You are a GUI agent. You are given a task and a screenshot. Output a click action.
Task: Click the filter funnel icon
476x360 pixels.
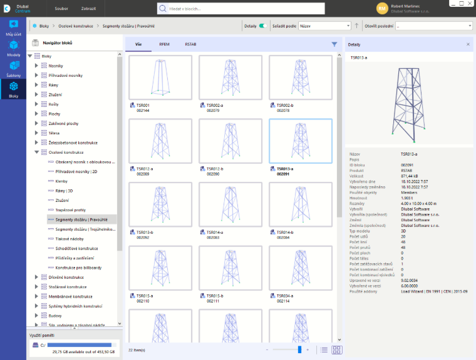point(334,44)
